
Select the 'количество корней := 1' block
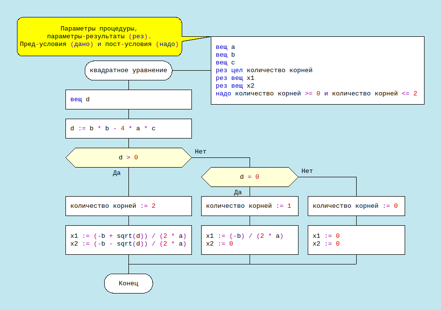click(x=250, y=206)
